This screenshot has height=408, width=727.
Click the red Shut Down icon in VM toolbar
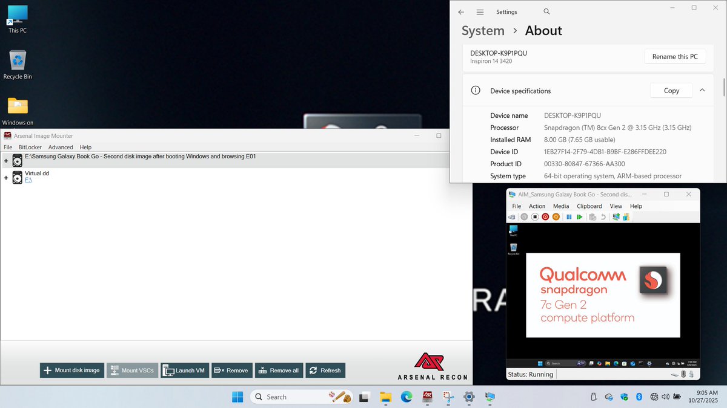(x=545, y=216)
